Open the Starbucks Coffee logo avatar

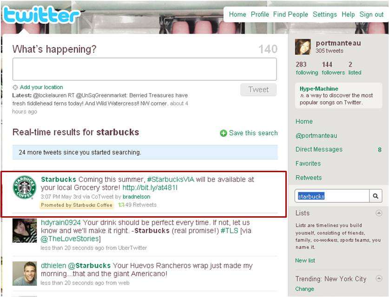[24, 187]
